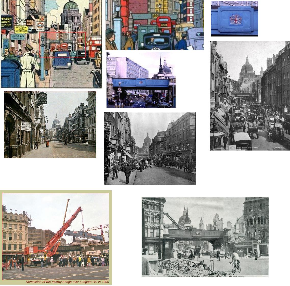This screenshot has width=290, height=286.
Task: Open the tall black-and-white Ludgate Hill carriage photo
Action: [249, 96]
